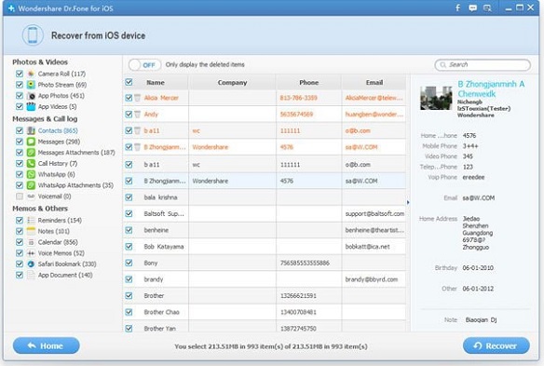The height and width of the screenshot is (366, 544).
Task: Select the benheine contact name
Action: [x=156, y=230]
